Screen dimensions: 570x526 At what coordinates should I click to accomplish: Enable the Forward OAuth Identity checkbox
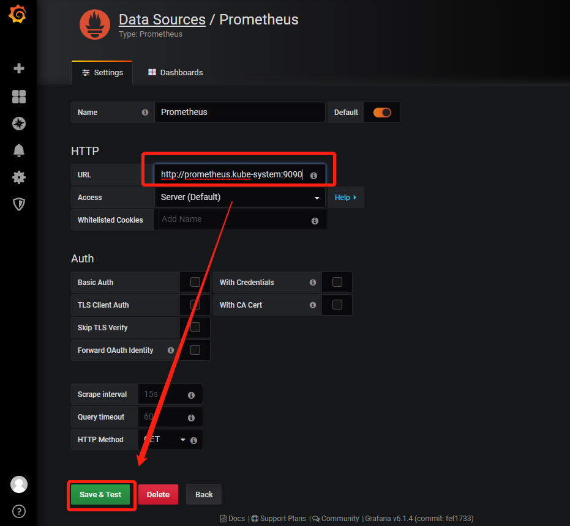pyautogui.click(x=195, y=350)
